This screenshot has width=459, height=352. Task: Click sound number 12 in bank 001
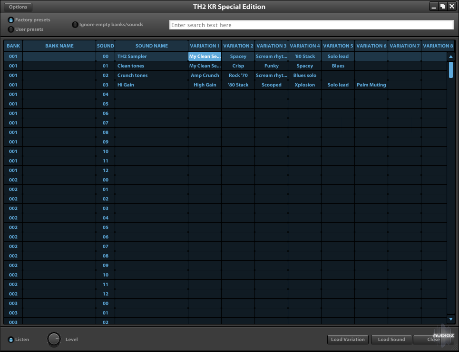(x=106, y=171)
